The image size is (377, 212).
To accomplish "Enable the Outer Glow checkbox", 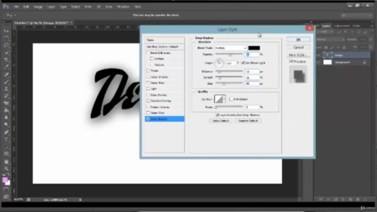I will [148, 112].
